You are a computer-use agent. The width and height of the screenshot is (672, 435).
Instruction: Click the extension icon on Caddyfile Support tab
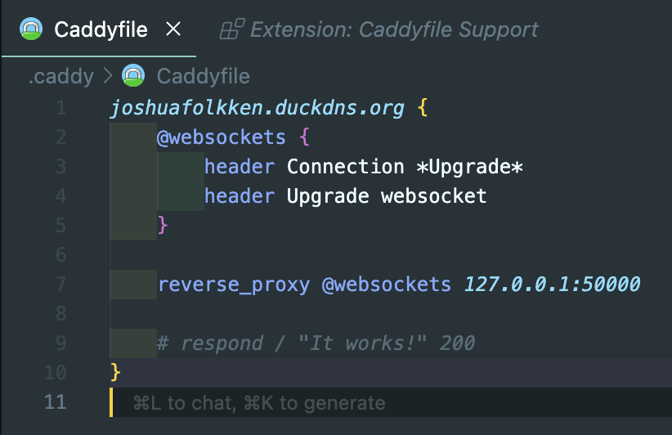click(x=232, y=30)
